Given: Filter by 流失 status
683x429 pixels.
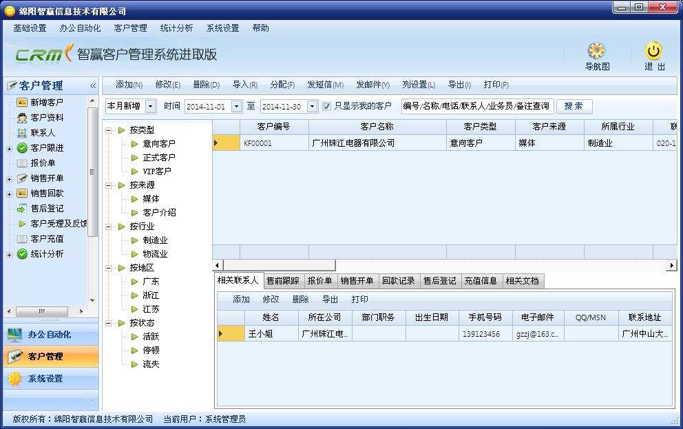Looking at the screenshot, I should tap(151, 364).
